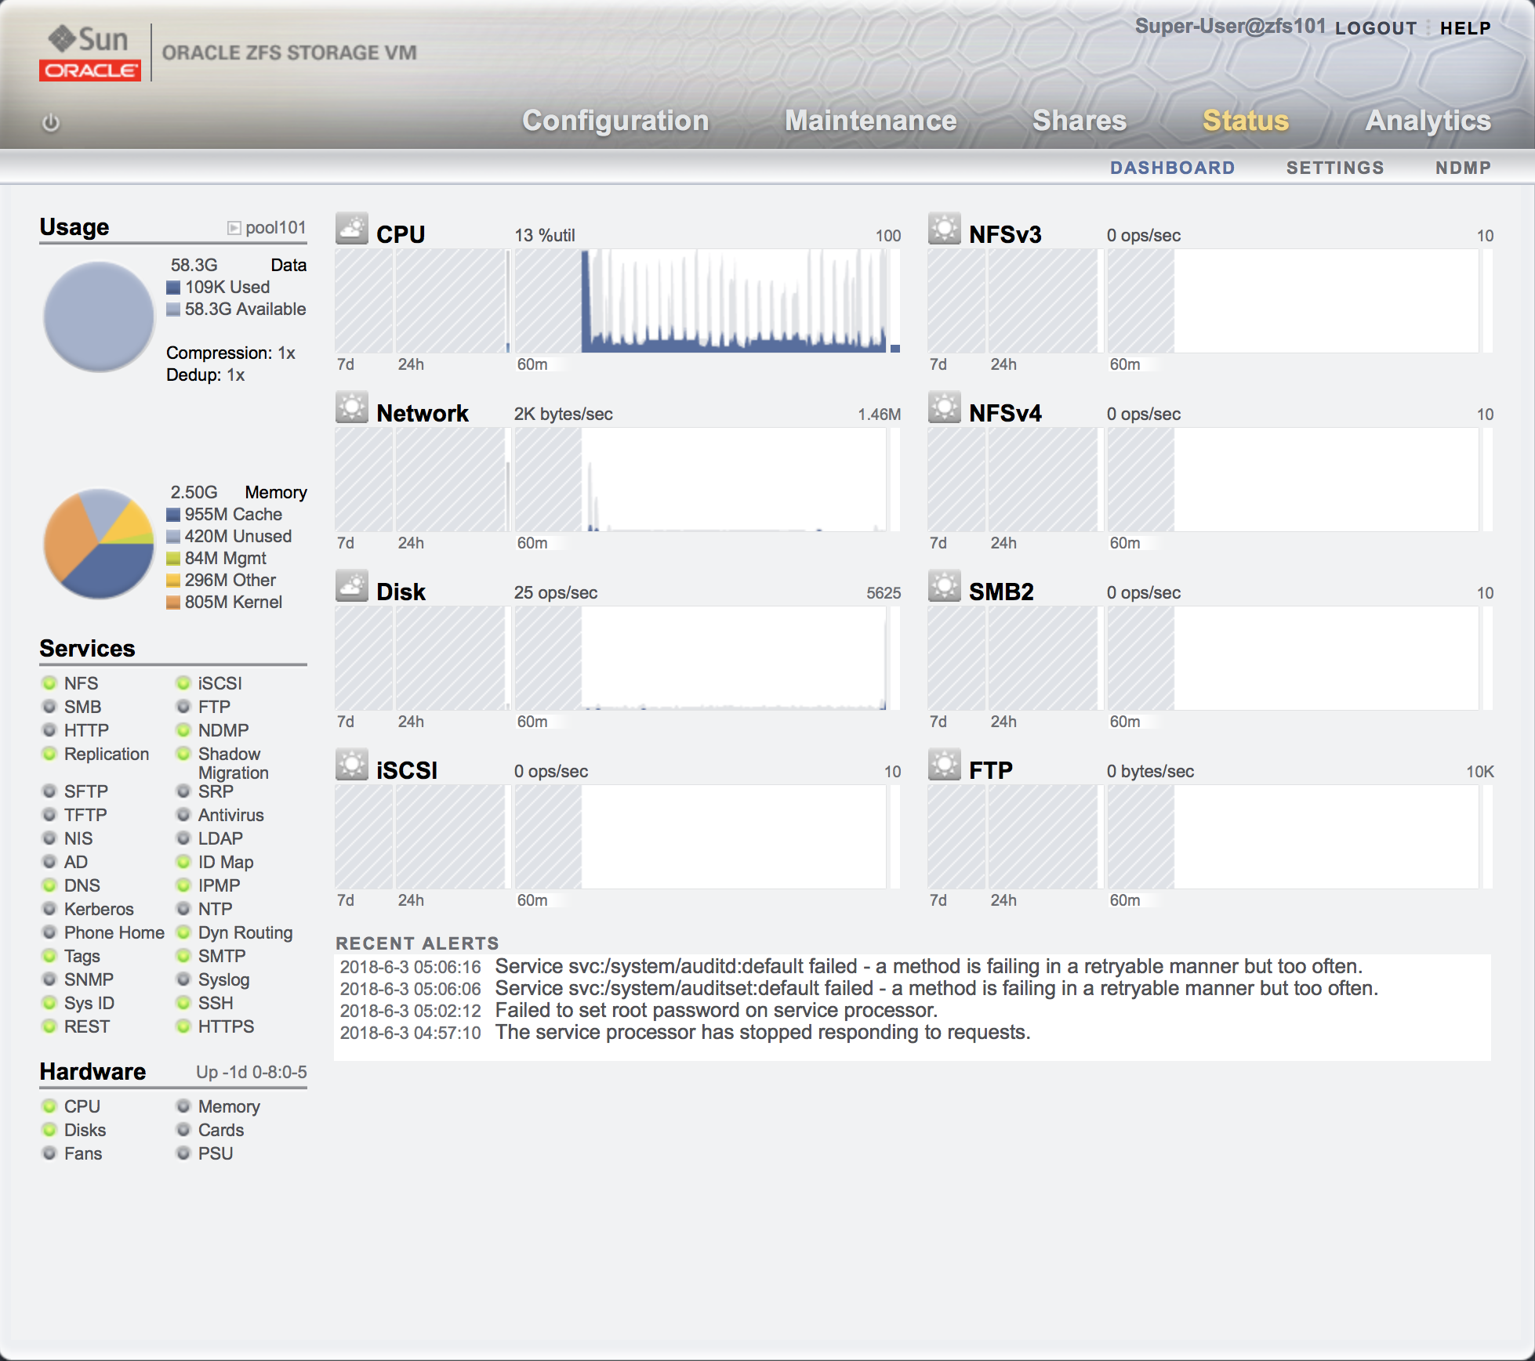
Task: Click the NFSv4 weather status icon
Action: pyautogui.click(x=945, y=407)
